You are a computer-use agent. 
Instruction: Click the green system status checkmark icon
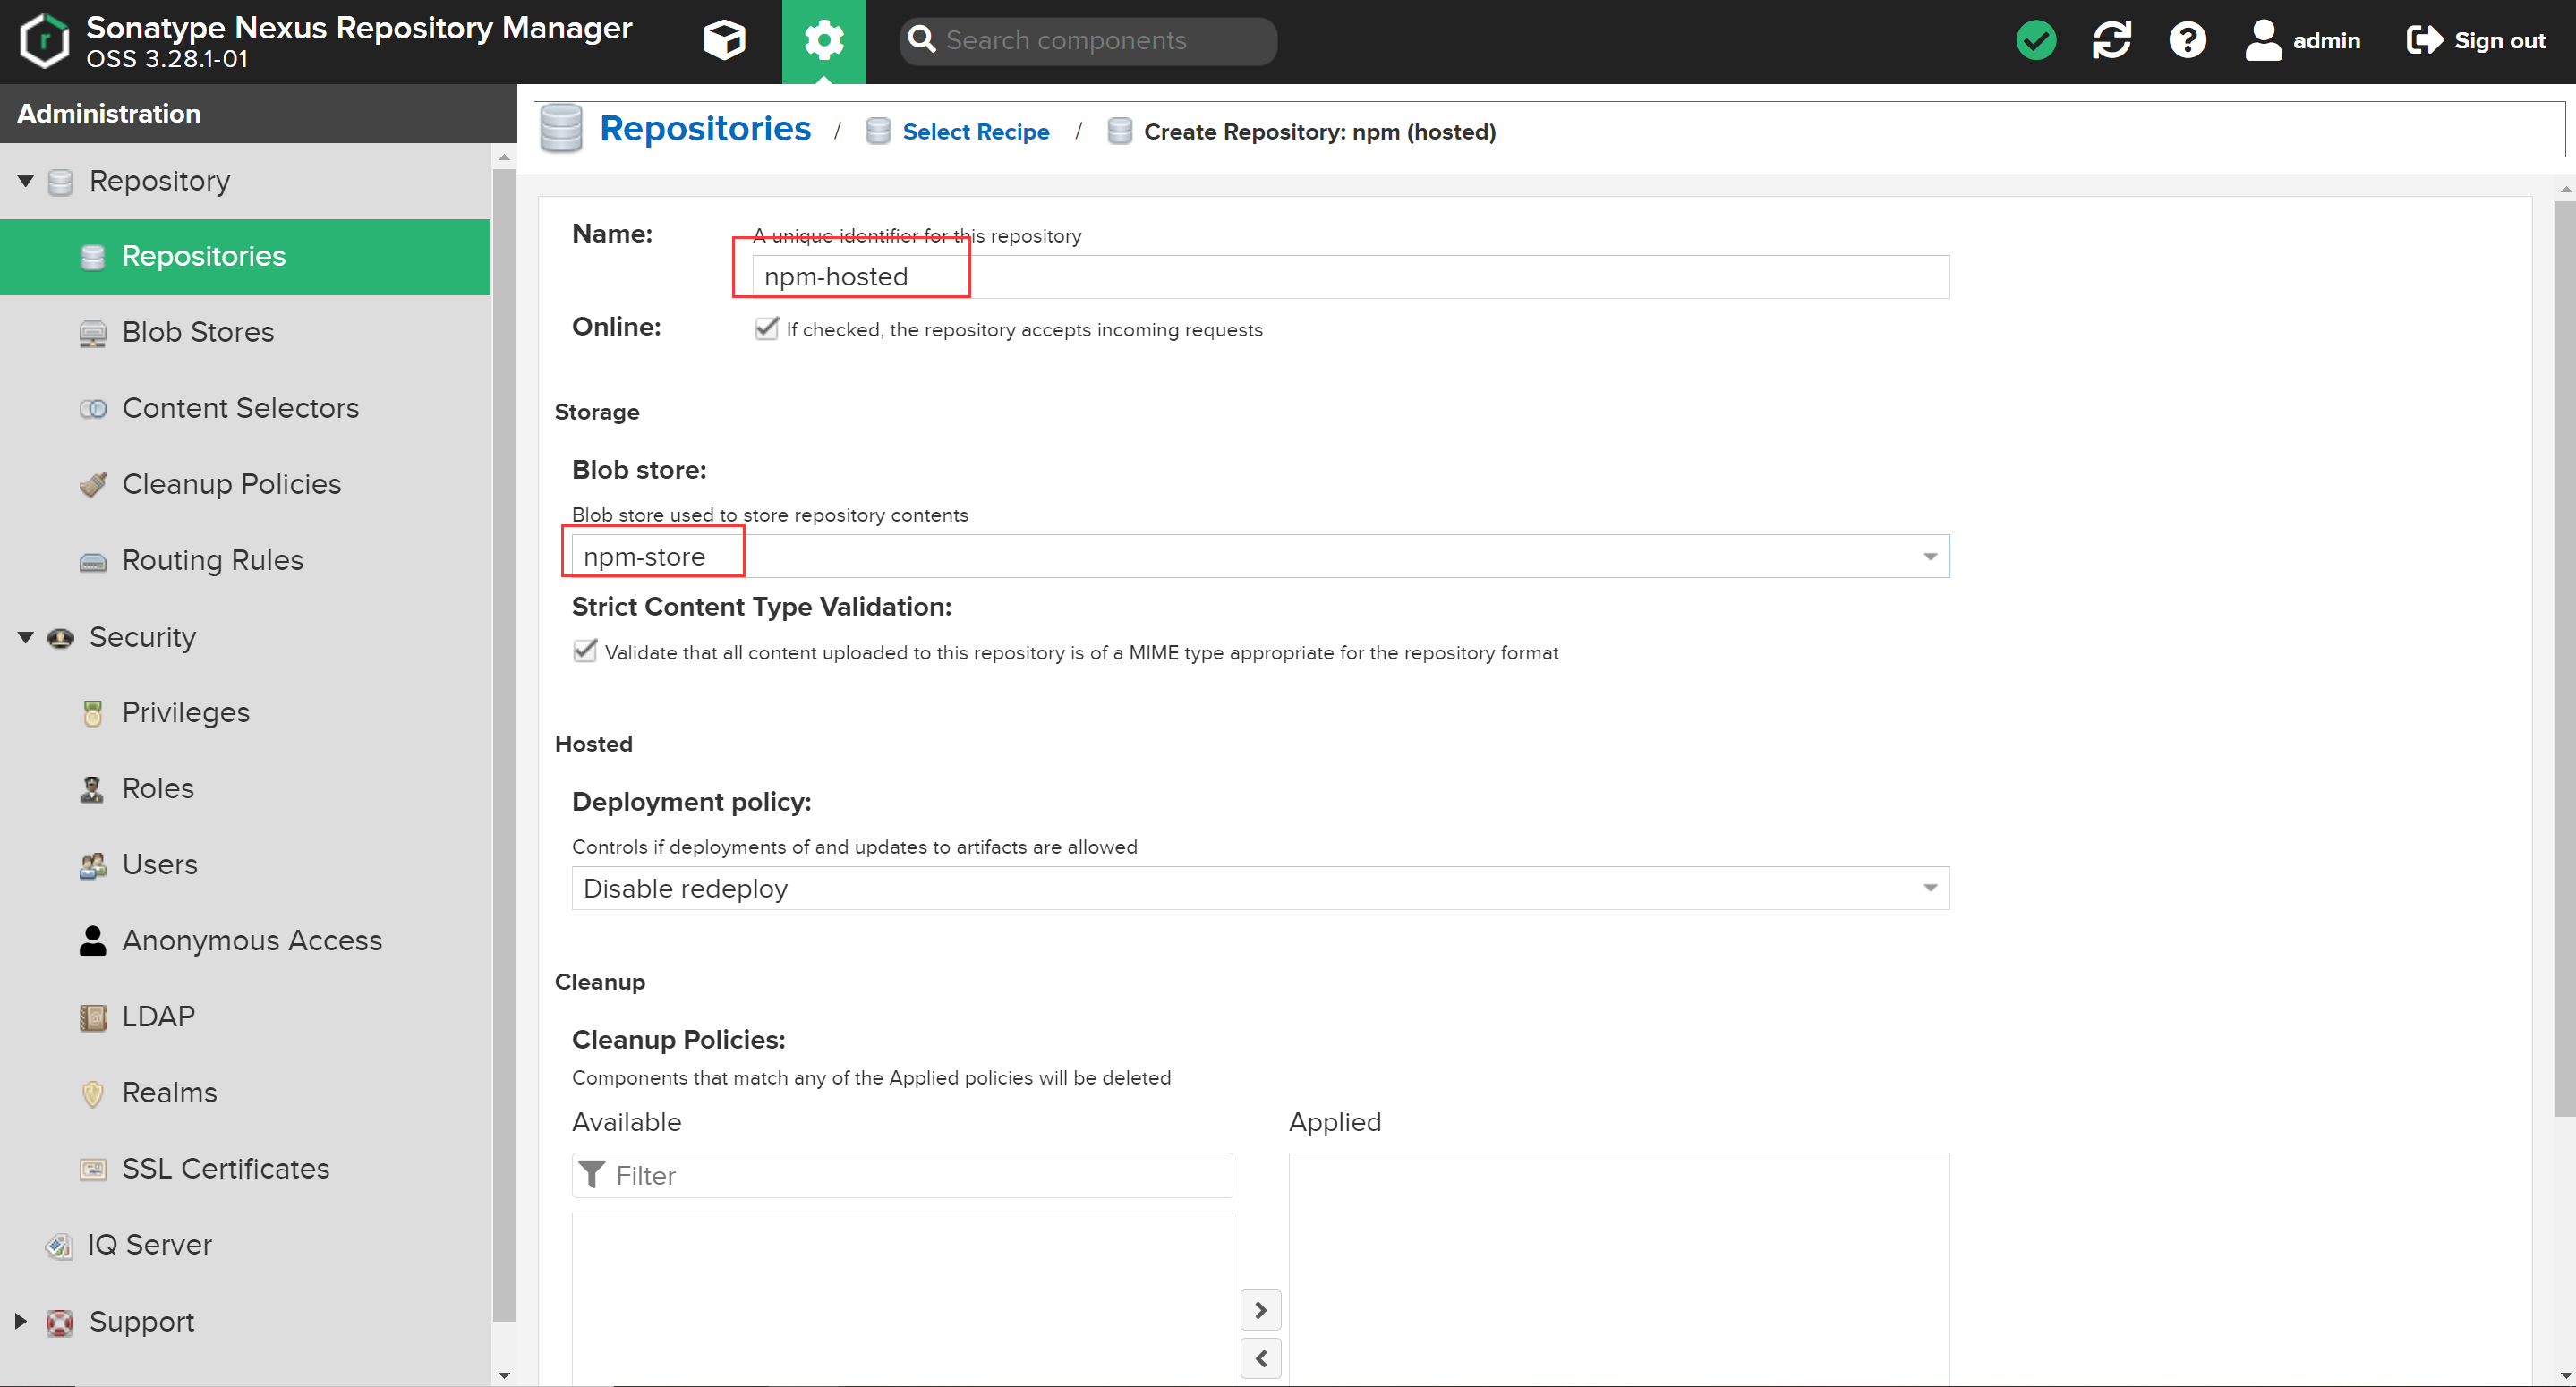[2036, 40]
